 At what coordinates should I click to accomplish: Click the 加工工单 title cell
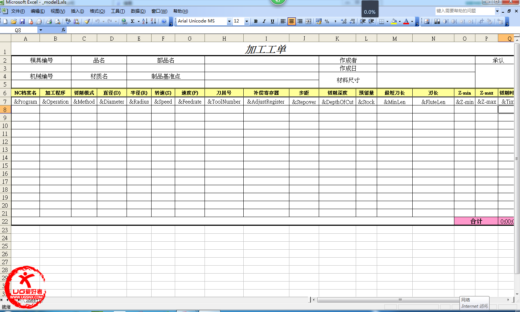pyautogui.click(x=265, y=49)
